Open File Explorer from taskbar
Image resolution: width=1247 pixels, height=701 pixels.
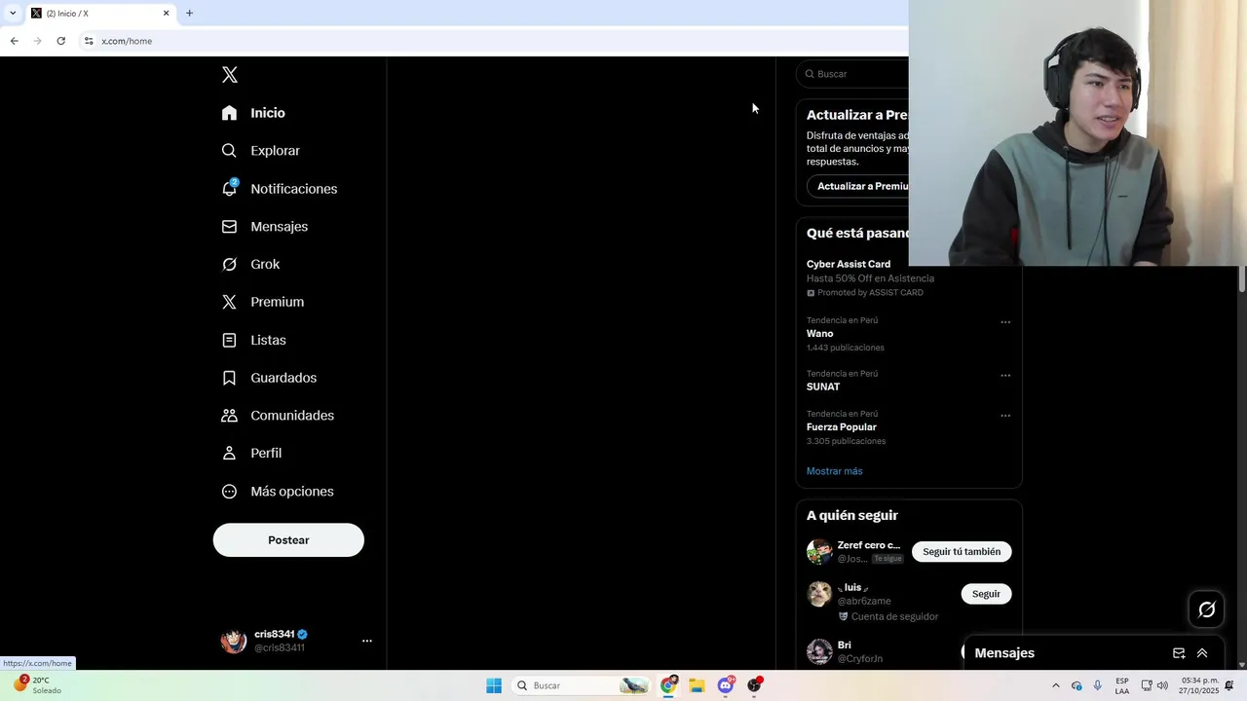pyautogui.click(x=697, y=685)
